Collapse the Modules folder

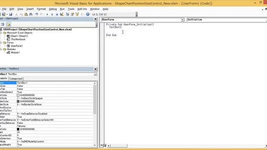click(1, 49)
